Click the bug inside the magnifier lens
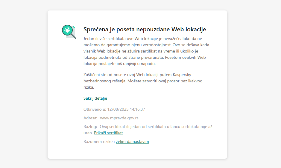281x168 pixels. pyautogui.click(x=68, y=30)
